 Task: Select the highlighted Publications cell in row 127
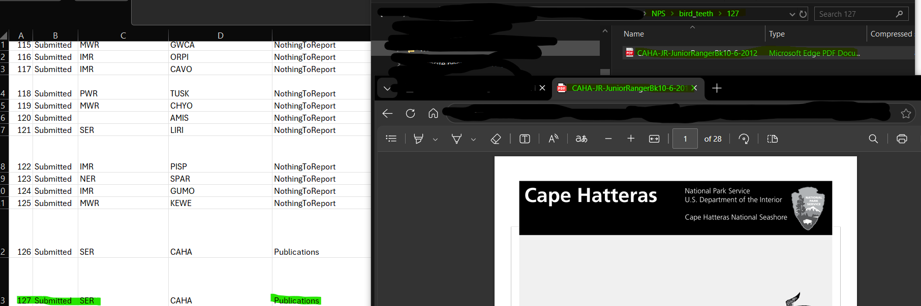[321, 282]
